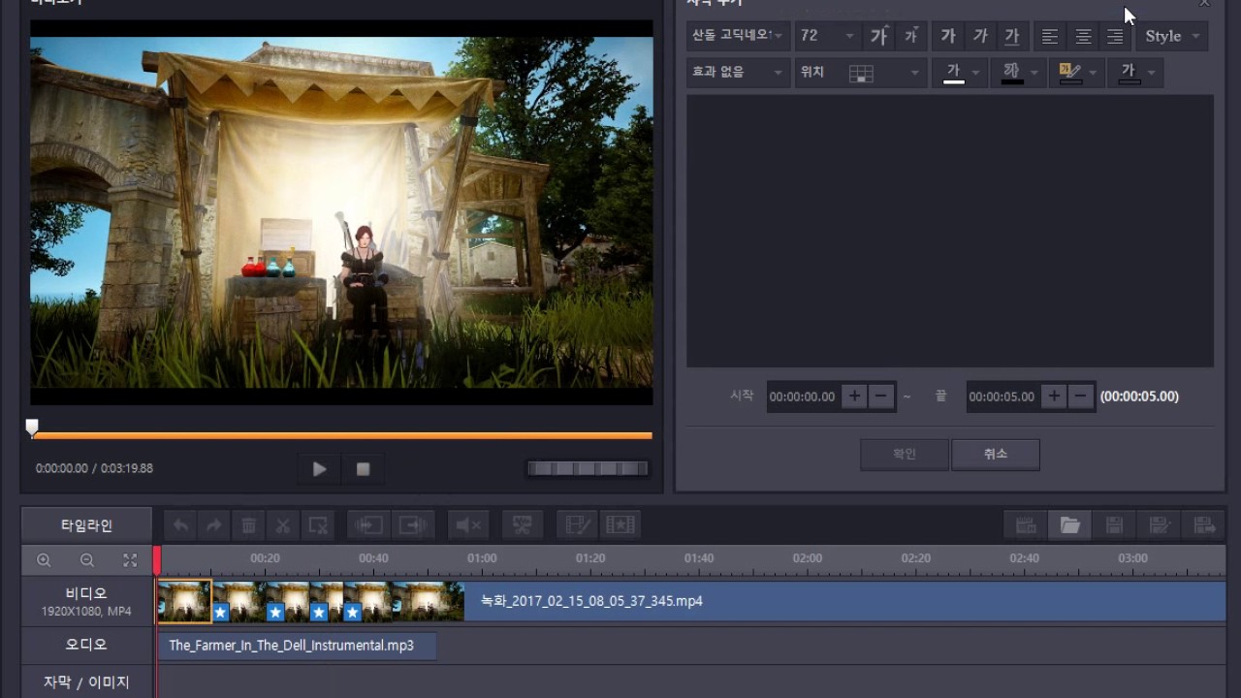Click the redo arrow in timeline toolbar
This screenshot has height=698, width=1241.
click(214, 525)
